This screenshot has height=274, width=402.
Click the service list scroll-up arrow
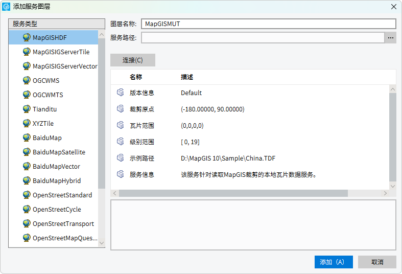pos(102,34)
